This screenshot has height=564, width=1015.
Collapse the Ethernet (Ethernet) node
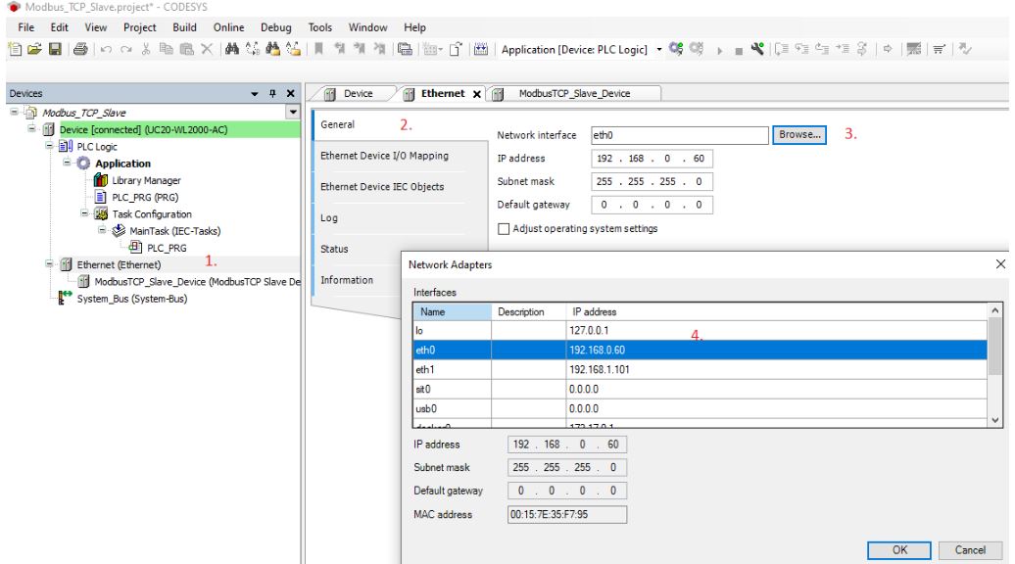49,263
